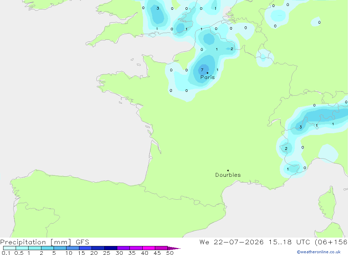This screenshot has width=348, height=255.
Task: Select the 10–15 mm legend swatch
Action: 73,248
